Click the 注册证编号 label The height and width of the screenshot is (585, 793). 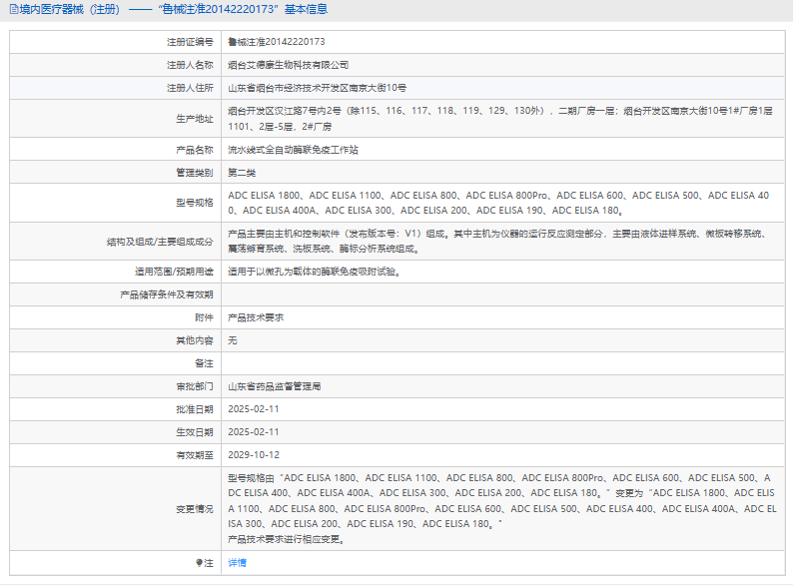(x=190, y=42)
